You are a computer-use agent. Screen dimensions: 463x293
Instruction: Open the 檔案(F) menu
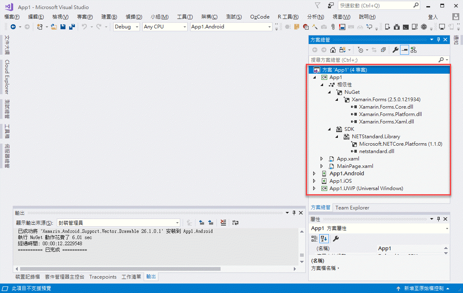(x=12, y=17)
